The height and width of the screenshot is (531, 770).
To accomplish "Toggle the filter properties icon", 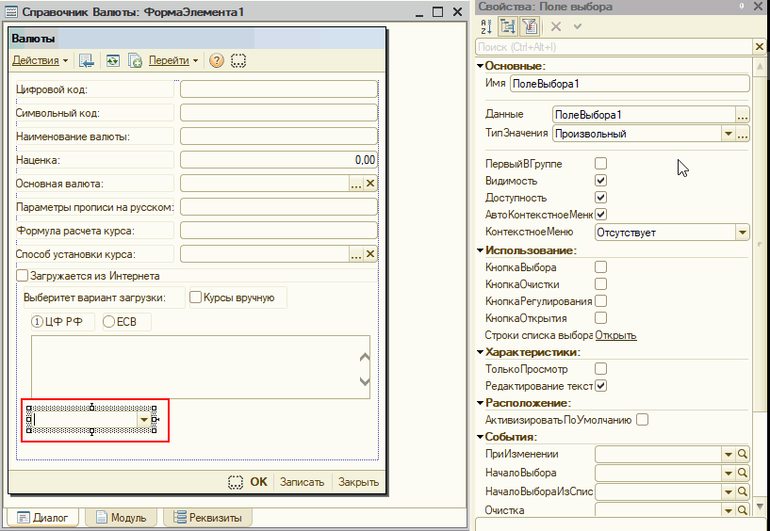I will (x=530, y=26).
